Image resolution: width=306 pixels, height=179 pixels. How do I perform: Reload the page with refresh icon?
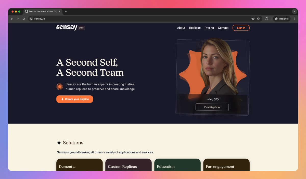[x=24, y=19]
